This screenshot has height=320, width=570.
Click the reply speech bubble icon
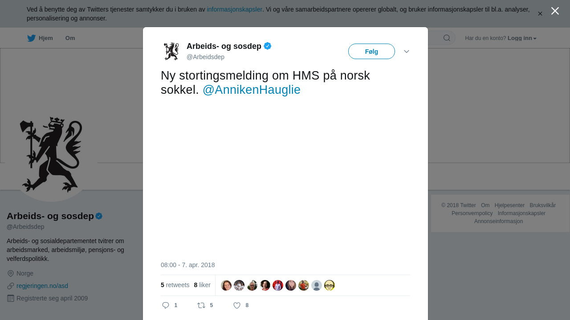coord(166,305)
